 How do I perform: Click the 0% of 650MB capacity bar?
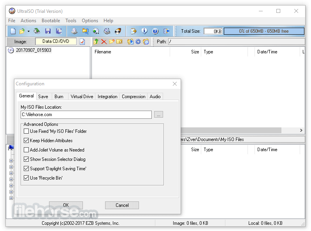(x=264, y=31)
